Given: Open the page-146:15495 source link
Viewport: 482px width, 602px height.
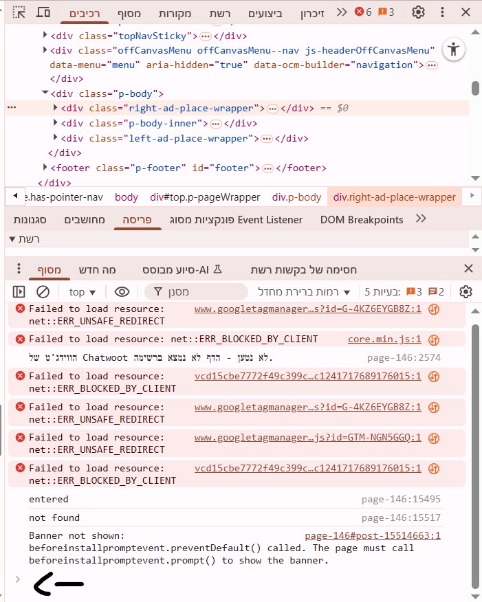Looking at the screenshot, I should [x=401, y=499].
